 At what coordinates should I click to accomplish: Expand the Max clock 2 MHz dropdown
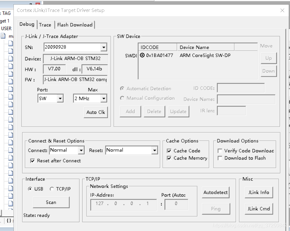(104, 99)
